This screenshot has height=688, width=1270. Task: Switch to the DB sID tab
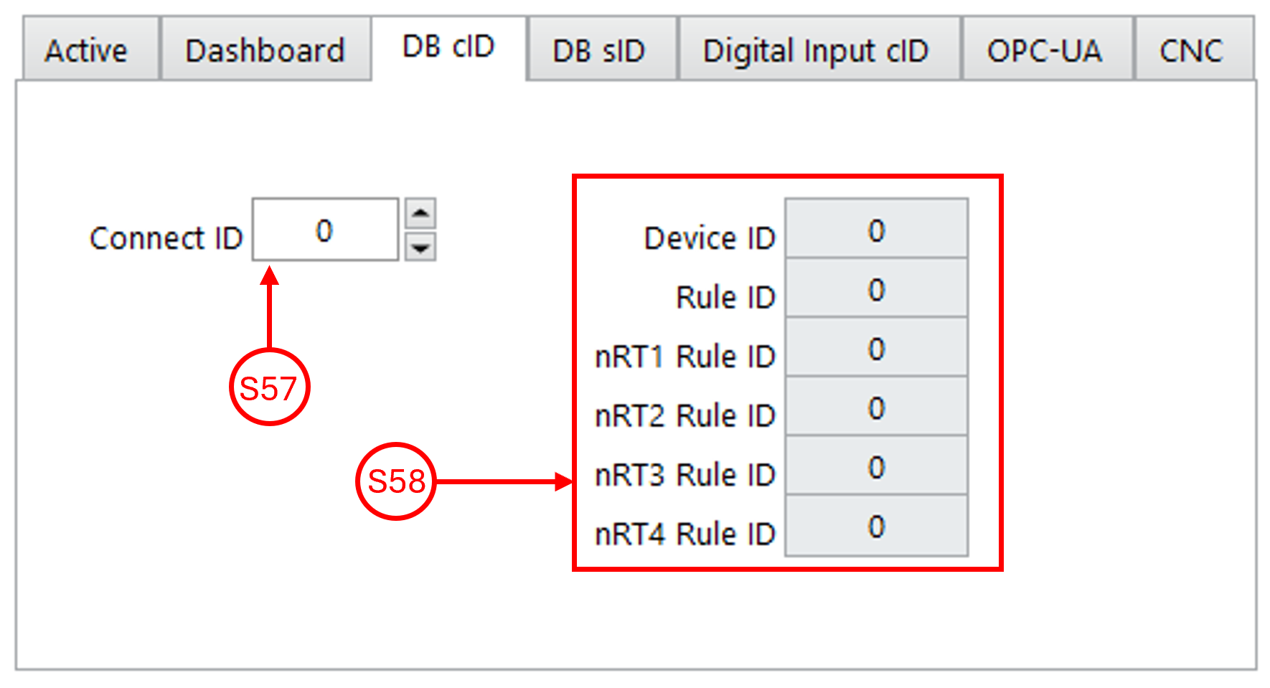pyautogui.click(x=599, y=50)
